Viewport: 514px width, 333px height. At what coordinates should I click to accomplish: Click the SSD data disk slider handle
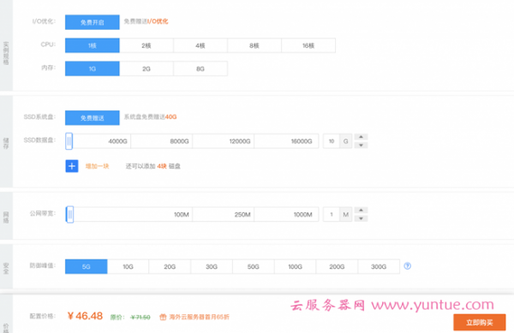coord(69,141)
